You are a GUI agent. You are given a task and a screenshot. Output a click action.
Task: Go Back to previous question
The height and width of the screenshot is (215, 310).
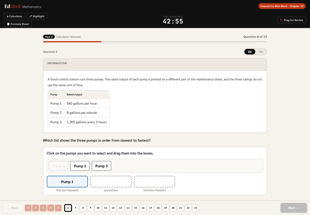click(x=13, y=208)
